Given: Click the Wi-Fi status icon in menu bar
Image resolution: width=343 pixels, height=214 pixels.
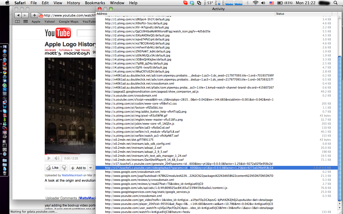Looking at the screenshot, I should click(256, 3).
